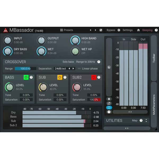Click the tall vertical meter slider bar

[109, 67]
